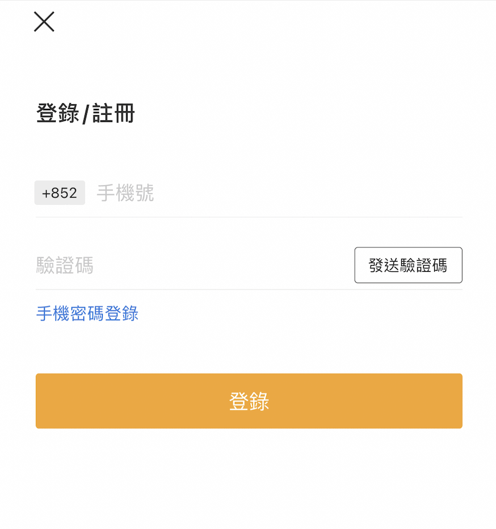
Task: Hit the X icon at the top left
Action: pyautogui.click(x=44, y=22)
